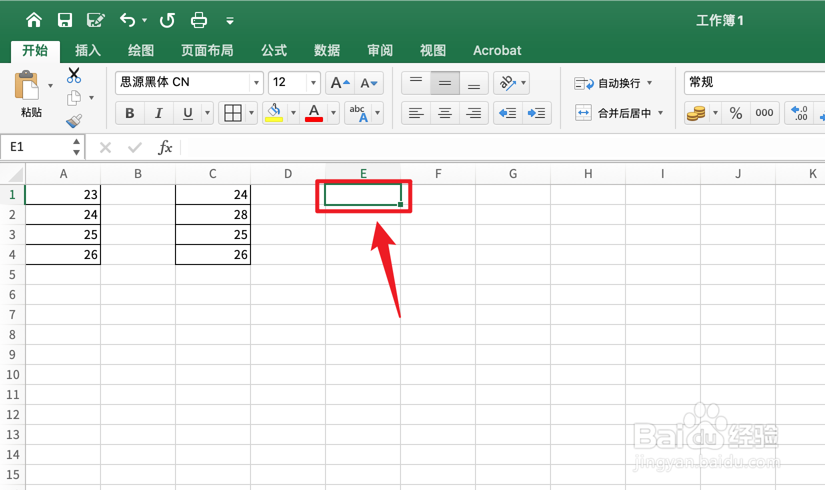The height and width of the screenshot is (490, 825).
Task: Click the phonetic guide abc icon
Action: coord(358,113)
